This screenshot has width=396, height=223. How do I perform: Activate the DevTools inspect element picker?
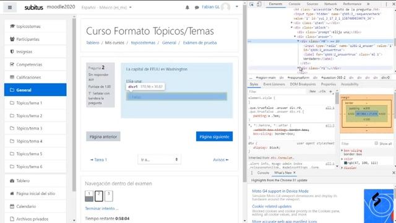pos(252,4)
